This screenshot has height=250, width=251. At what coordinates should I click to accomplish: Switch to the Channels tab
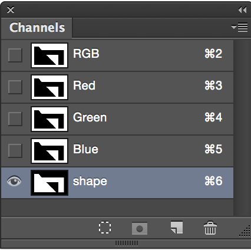pos(37,27)
